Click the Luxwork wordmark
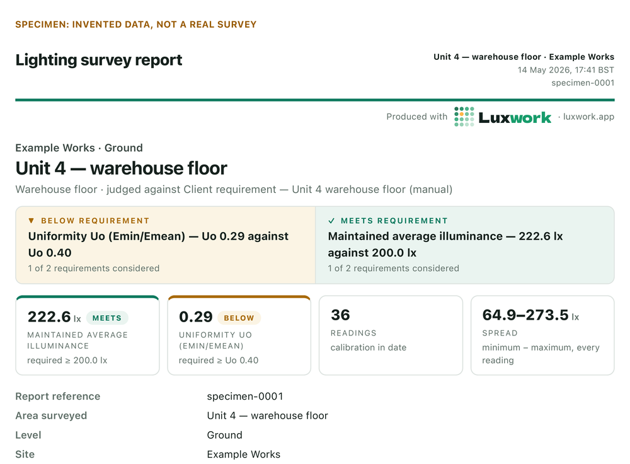 pos(515,117)
